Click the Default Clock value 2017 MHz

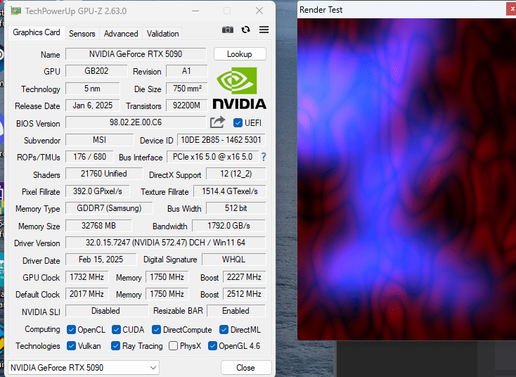[x=87, y=294]
